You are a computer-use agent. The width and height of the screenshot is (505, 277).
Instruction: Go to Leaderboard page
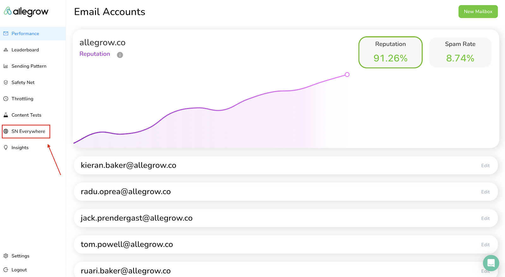25,50
